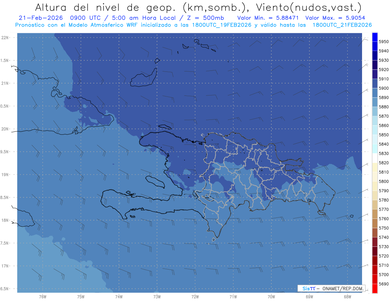Viewport: 390px width, 301px height.
Task: Select the color swatch between 5890 and 5900
Action: tap(375, 93)
